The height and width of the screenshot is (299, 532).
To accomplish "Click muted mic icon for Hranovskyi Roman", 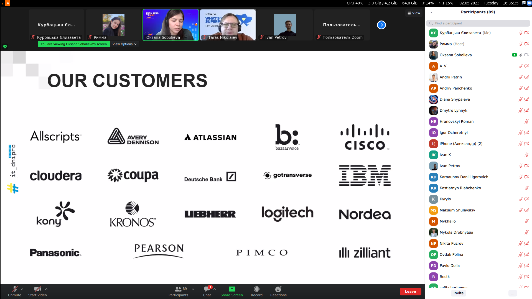I will 527,121.
